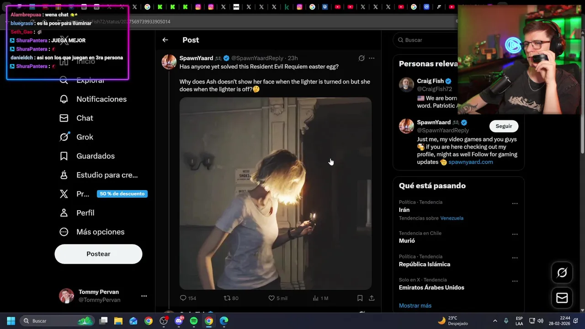Open the Tommy Pervan account switcher
The width and height of the screenshot is (585, 329).
point(103,296)
